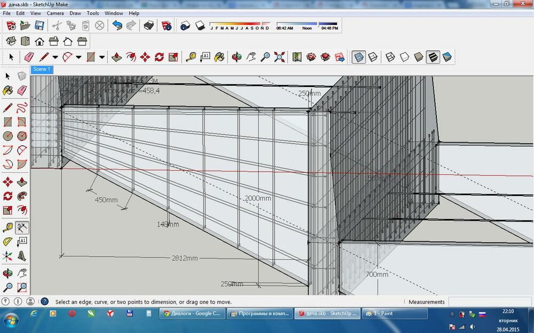Click the Undo arrow icon

coord(117,25)
